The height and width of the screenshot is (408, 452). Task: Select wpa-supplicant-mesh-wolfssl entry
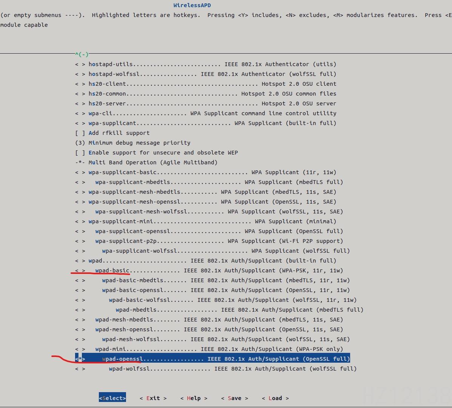pos(209,211)
